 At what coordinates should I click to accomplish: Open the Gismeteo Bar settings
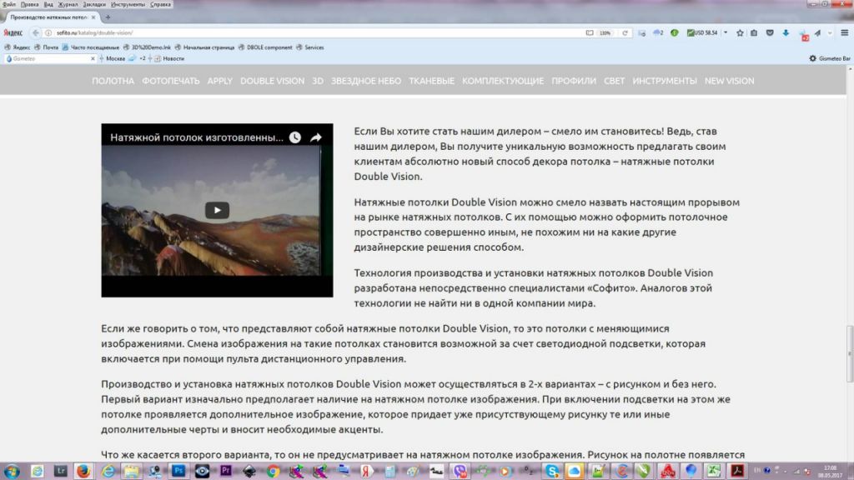click(x=829, y=59)
